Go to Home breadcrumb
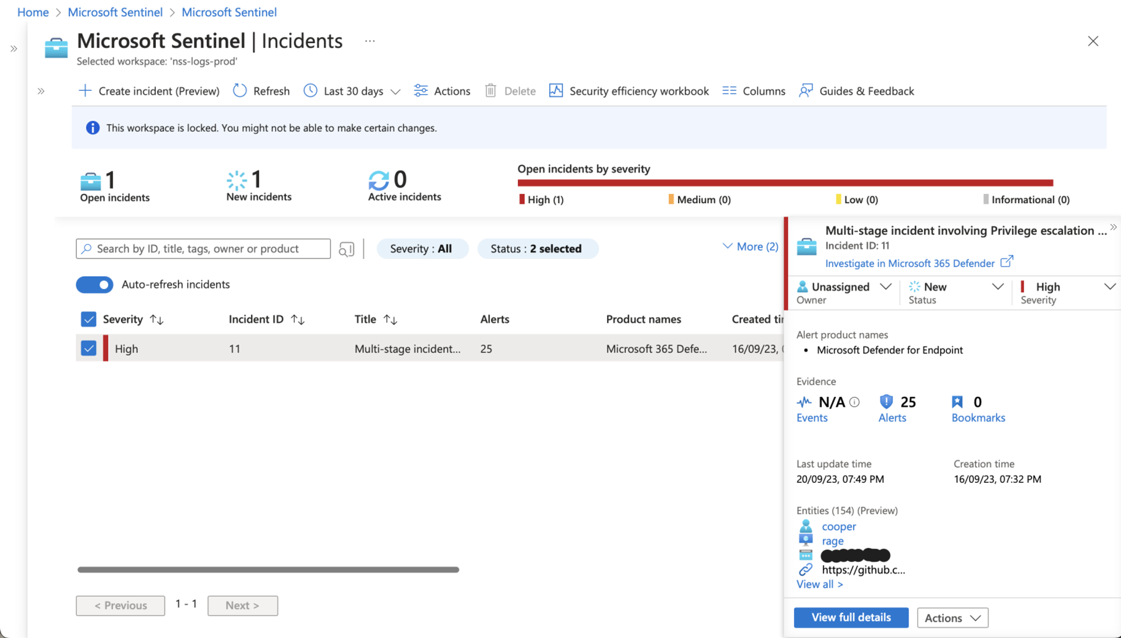This screenshot has width=1121, height=638. click(33, 12)
